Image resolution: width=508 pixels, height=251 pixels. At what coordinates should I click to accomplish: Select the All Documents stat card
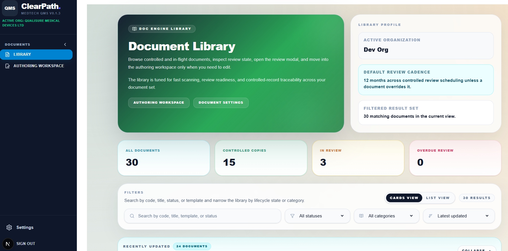[x=164, y=158]
